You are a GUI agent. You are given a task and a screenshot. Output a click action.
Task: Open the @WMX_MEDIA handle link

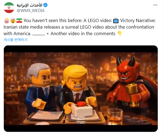click(x=31, y=11)
